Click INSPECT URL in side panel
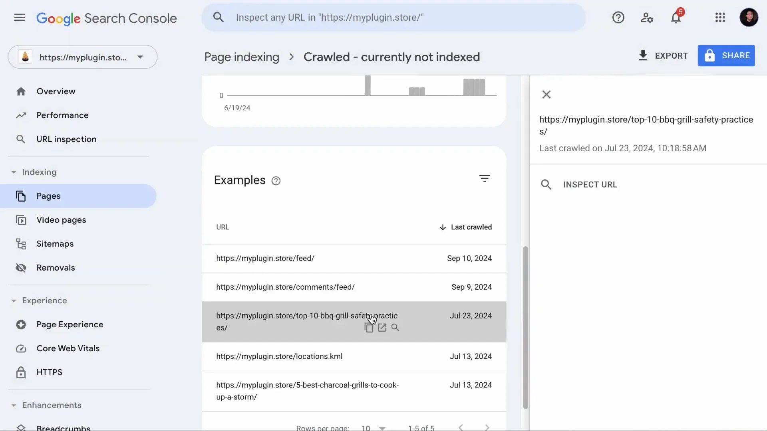Image resolution: width=767 pixels, height=431 pixels. pos(579,184)
